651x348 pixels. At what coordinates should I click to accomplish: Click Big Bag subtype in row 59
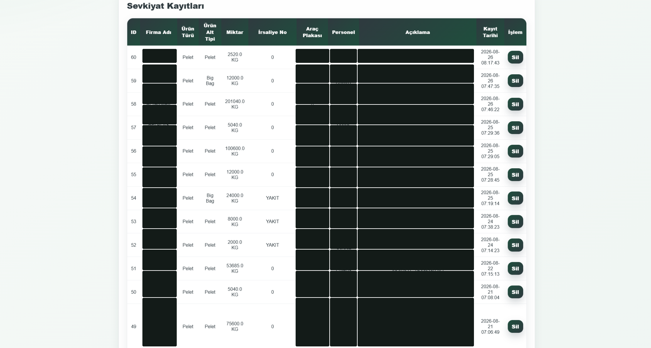210,81
